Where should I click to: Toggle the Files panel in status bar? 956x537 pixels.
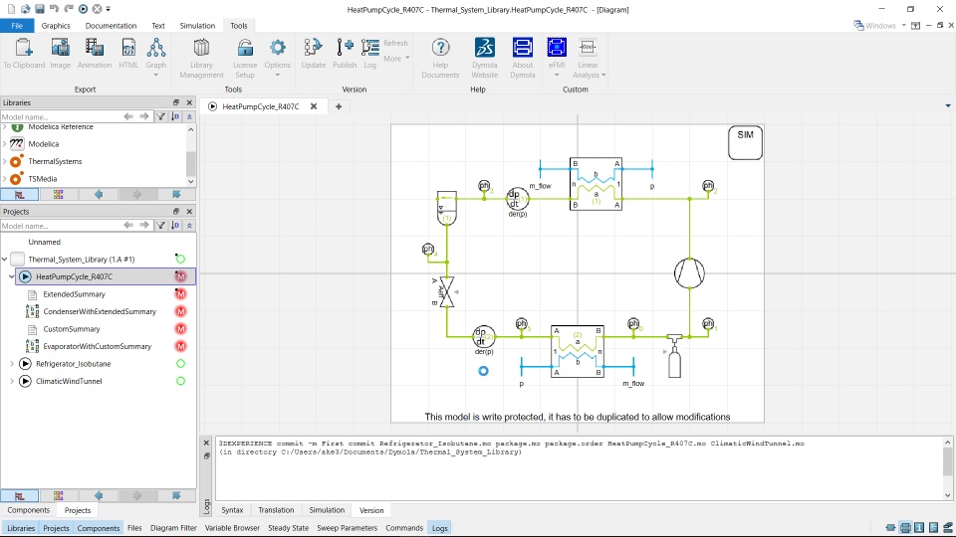(x=134, y=528)
